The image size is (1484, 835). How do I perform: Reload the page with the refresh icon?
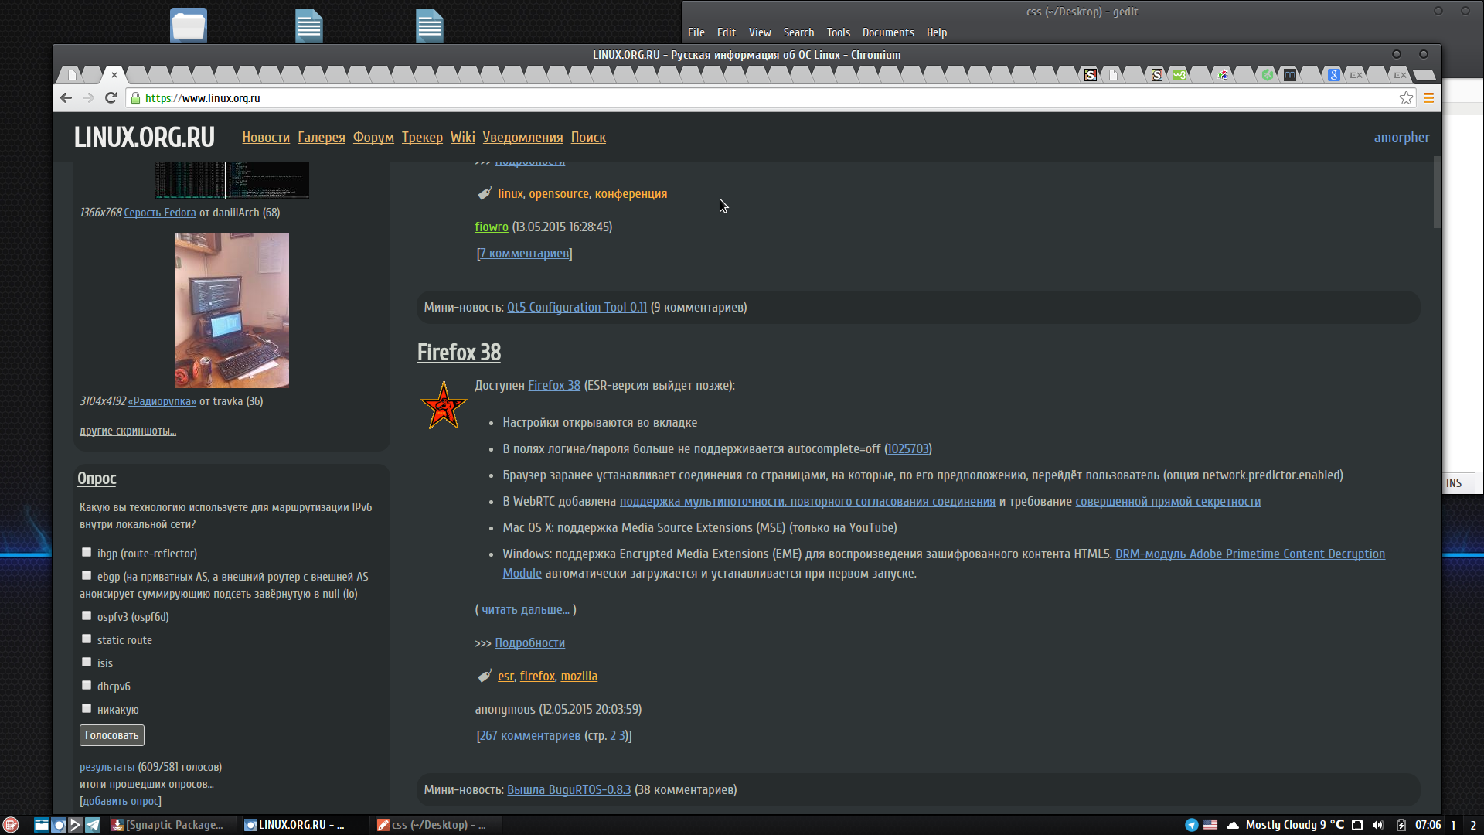[111, 98]
